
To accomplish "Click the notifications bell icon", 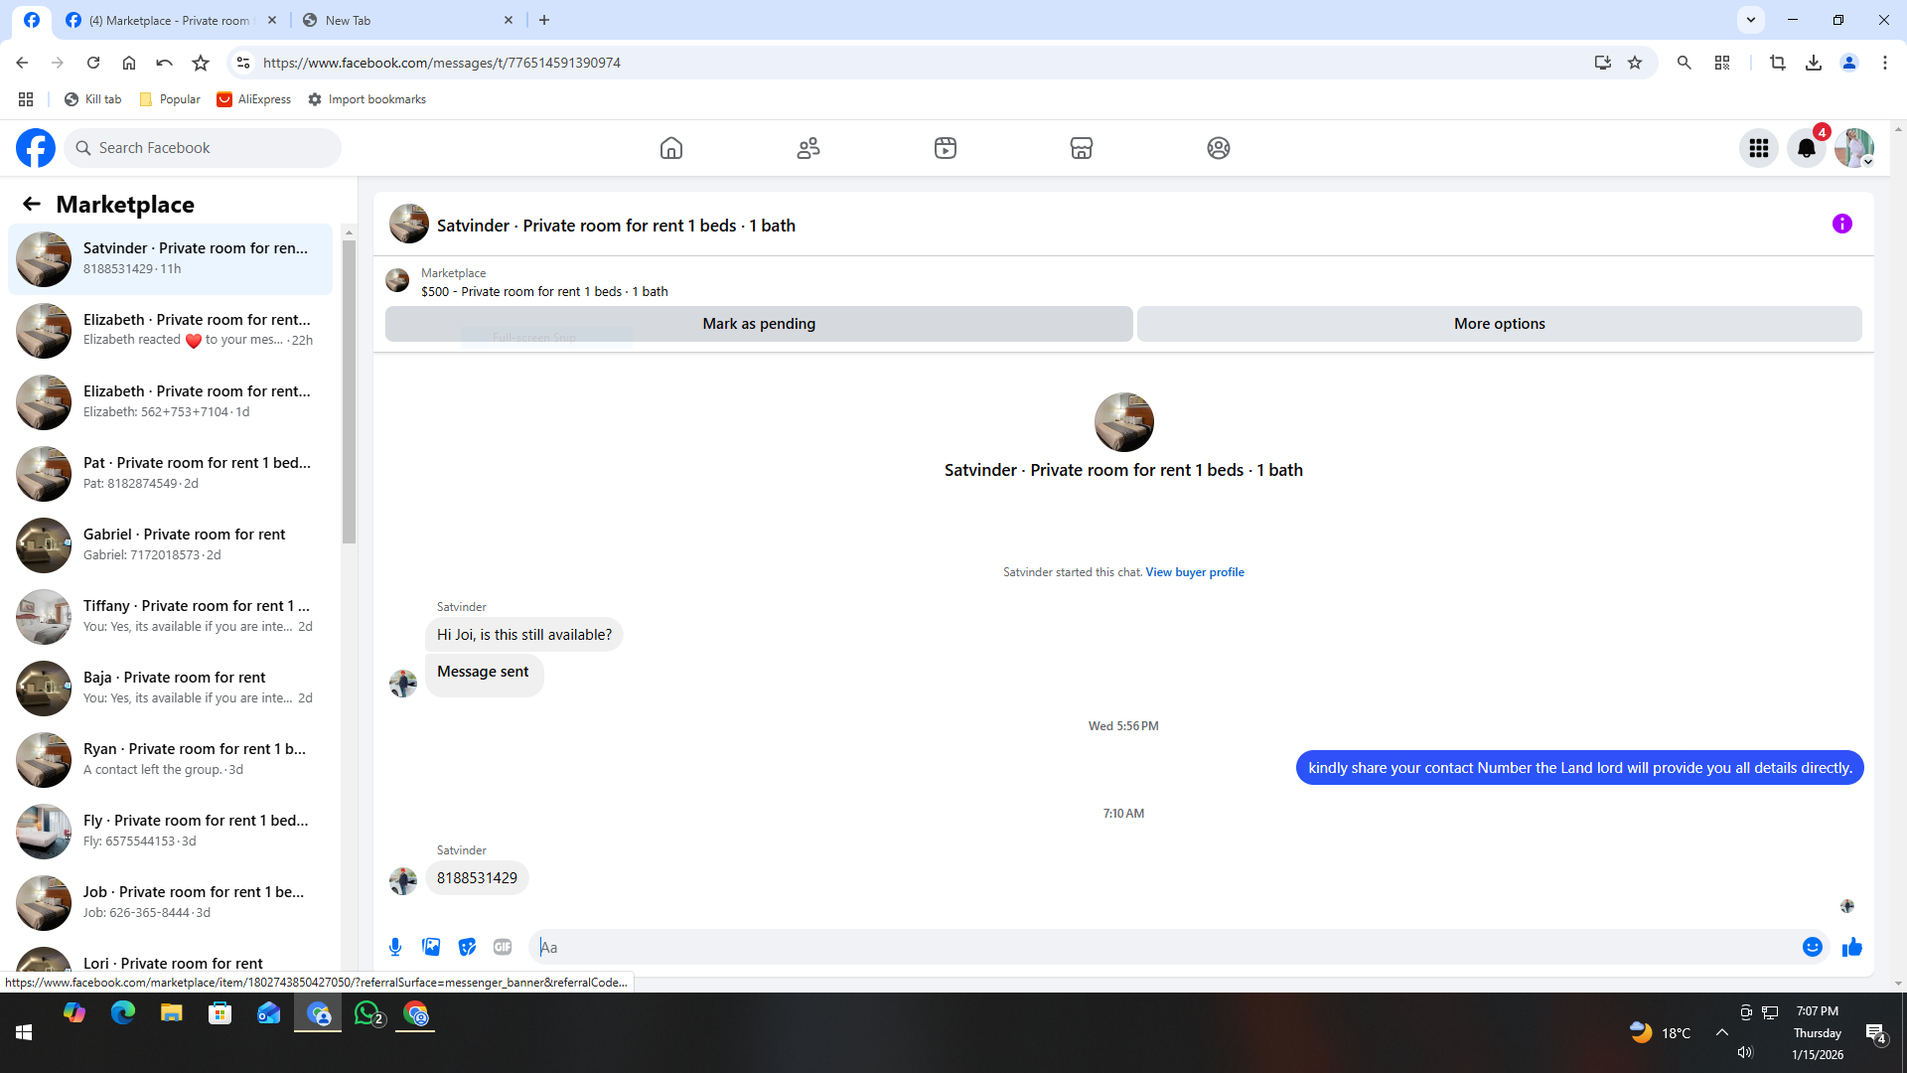I will pyautogui.click(x=1806, y=148).
